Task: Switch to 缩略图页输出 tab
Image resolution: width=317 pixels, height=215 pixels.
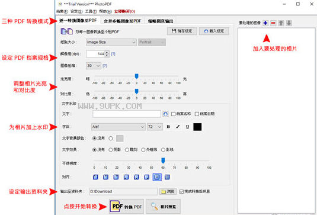Action: [x=161, y=21]
